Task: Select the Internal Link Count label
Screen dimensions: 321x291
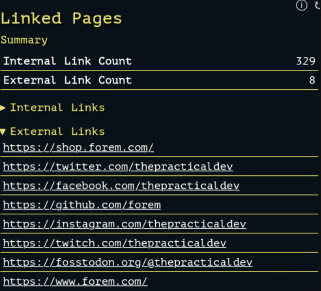Action: coord(68,61)
